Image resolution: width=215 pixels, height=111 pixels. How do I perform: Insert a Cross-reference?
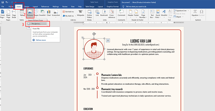(112, 14)
